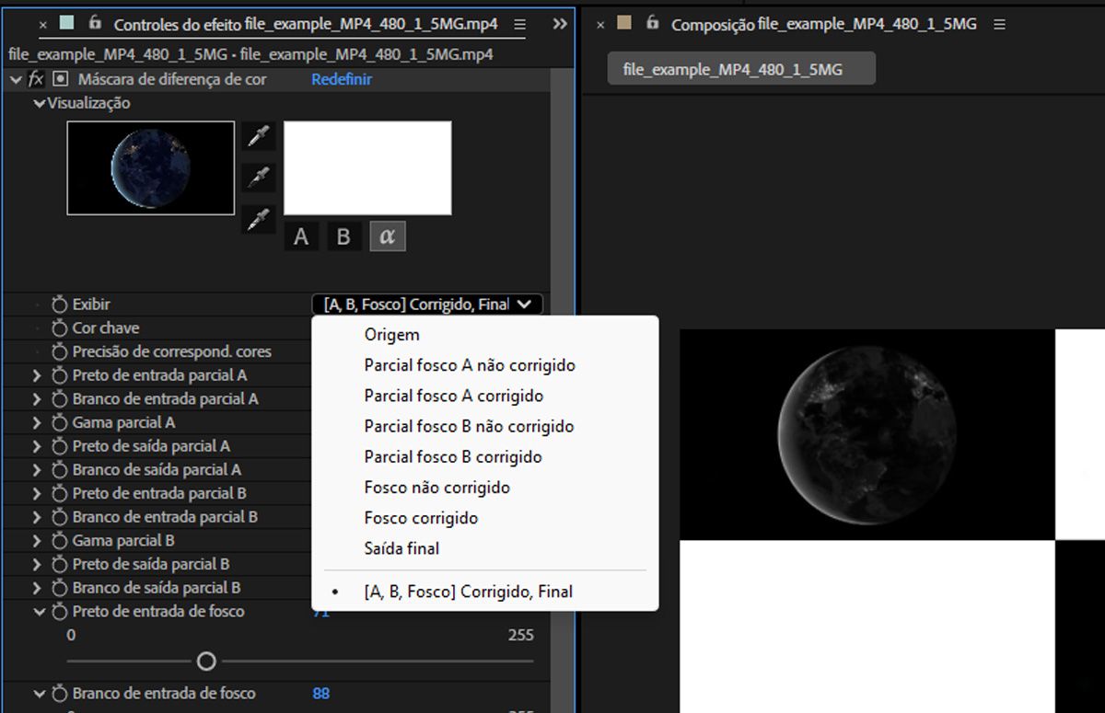
Task: Show hidden panels via double-chevron icon
Action: pos(560,25)
